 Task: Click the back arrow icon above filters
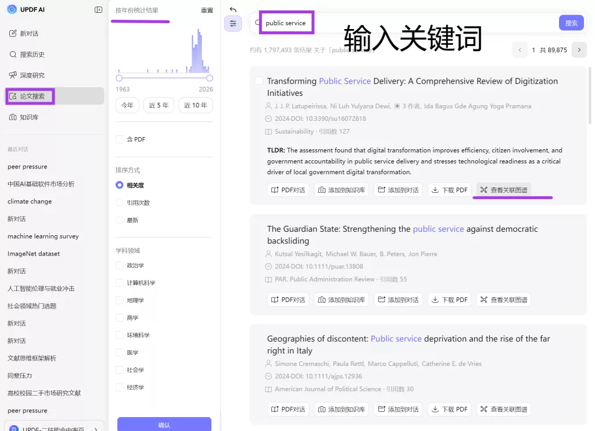click(233, 9)
